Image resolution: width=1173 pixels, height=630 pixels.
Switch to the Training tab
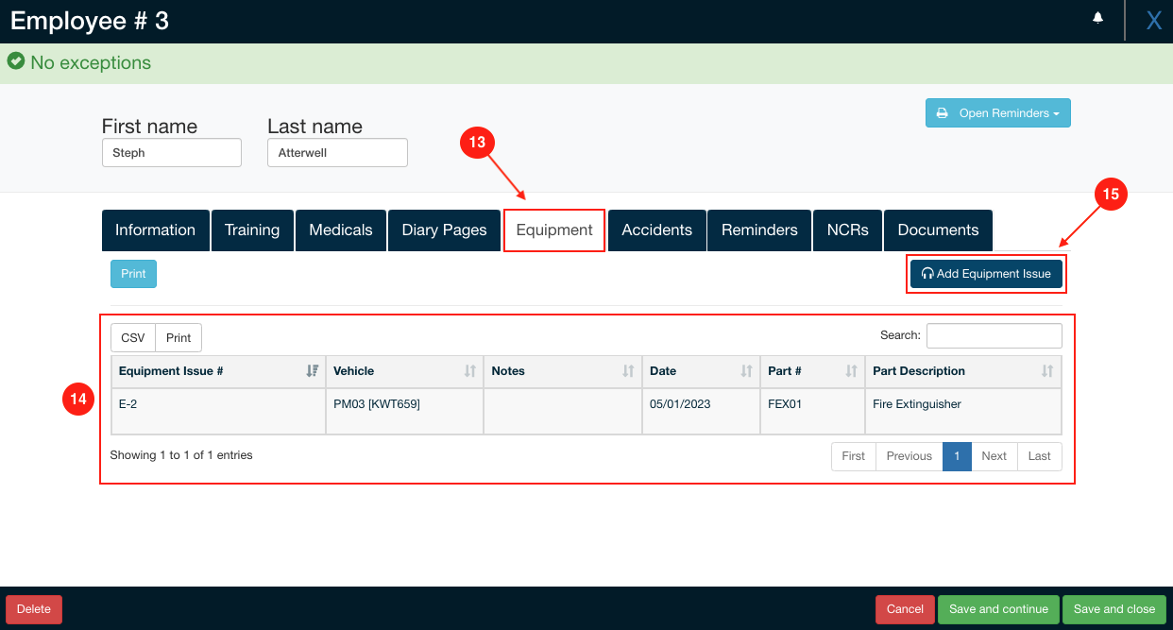coord(252,230)
